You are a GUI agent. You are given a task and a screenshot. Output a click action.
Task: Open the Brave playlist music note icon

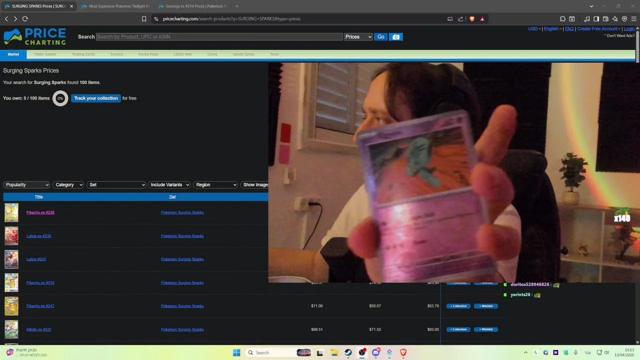[587, 18]
